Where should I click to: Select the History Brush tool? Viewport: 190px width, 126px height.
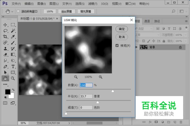pos(13,49)
